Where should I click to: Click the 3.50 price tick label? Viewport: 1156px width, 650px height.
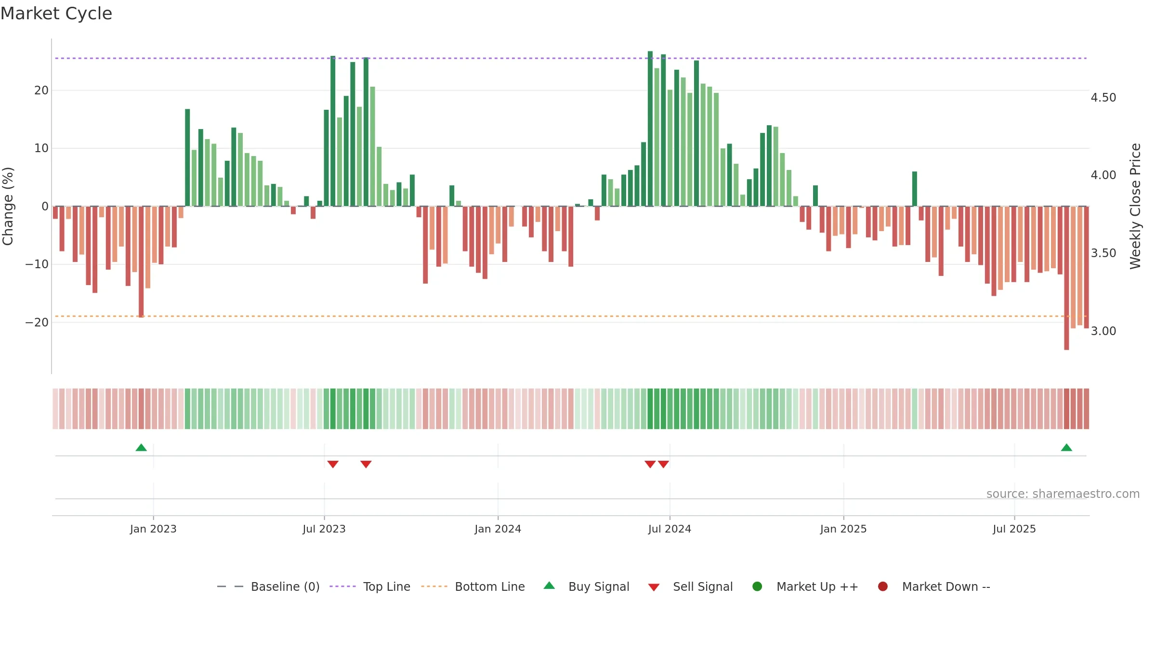(1103, 253)
